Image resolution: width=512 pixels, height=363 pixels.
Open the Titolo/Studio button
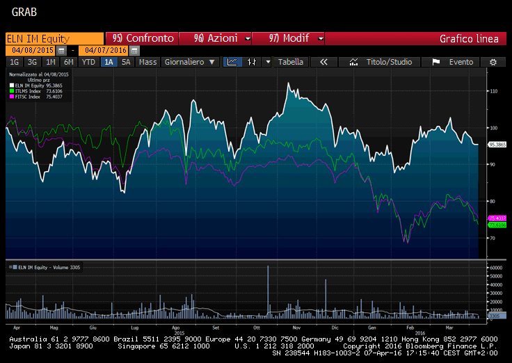click(380, 62)
